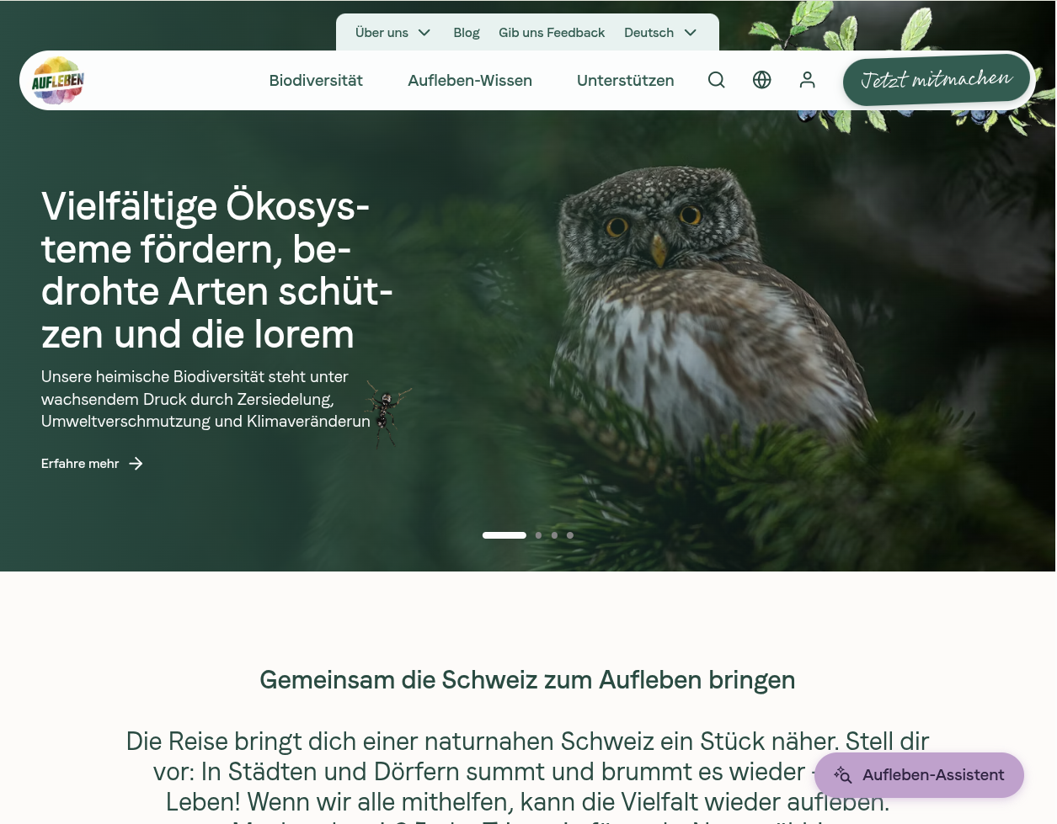Switch to the fourth carousel slide dot
The width and height of the screenshot is (1057, 824).
[570, 535]
